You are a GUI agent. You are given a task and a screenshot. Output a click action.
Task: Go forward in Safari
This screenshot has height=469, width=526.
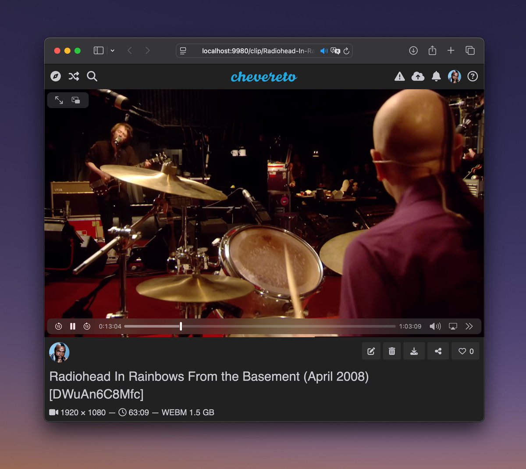pos(148,50)
